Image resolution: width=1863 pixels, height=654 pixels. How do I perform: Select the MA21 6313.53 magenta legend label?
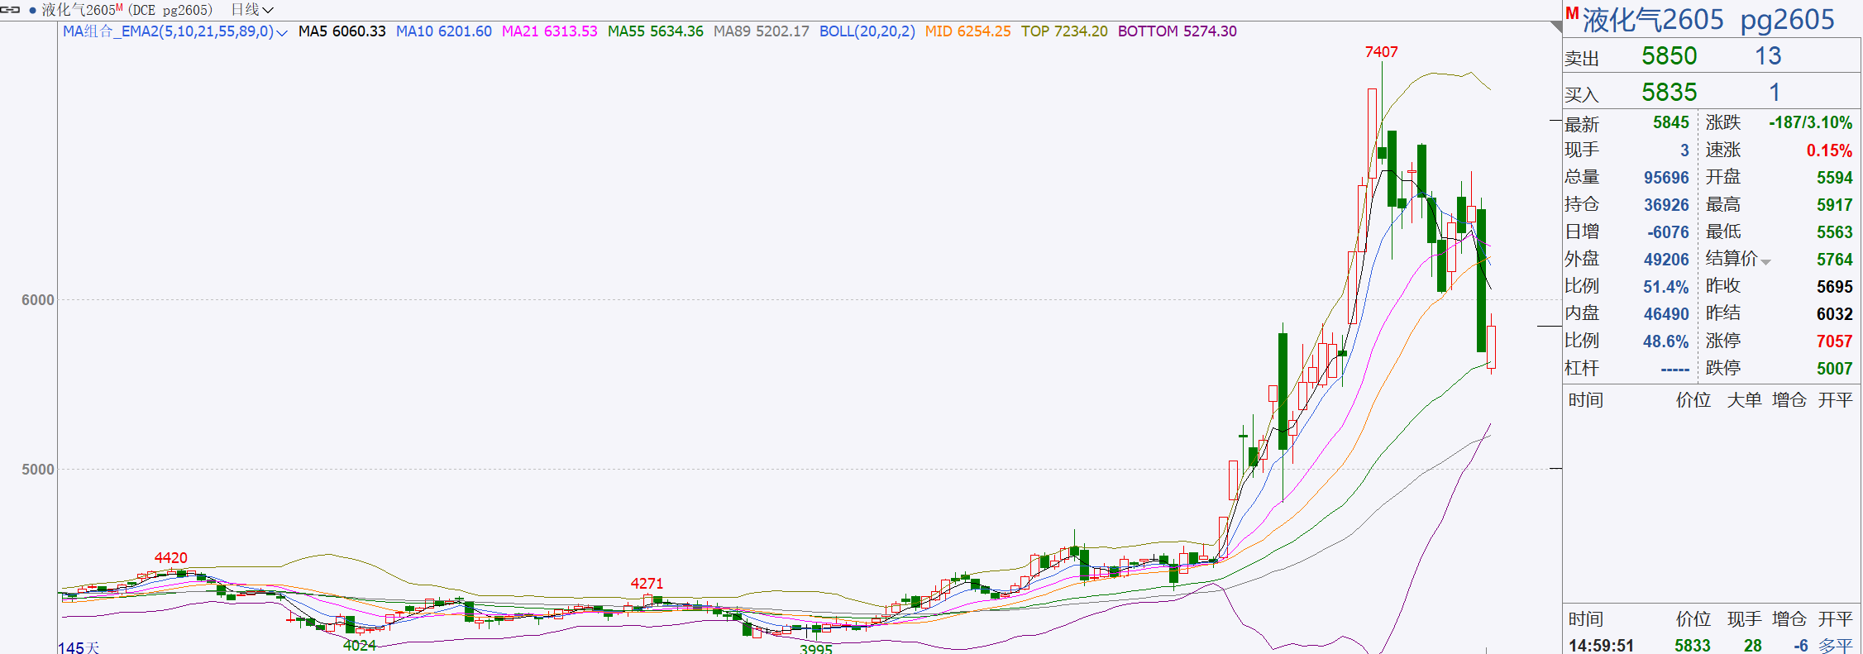[x=549, y=31]
